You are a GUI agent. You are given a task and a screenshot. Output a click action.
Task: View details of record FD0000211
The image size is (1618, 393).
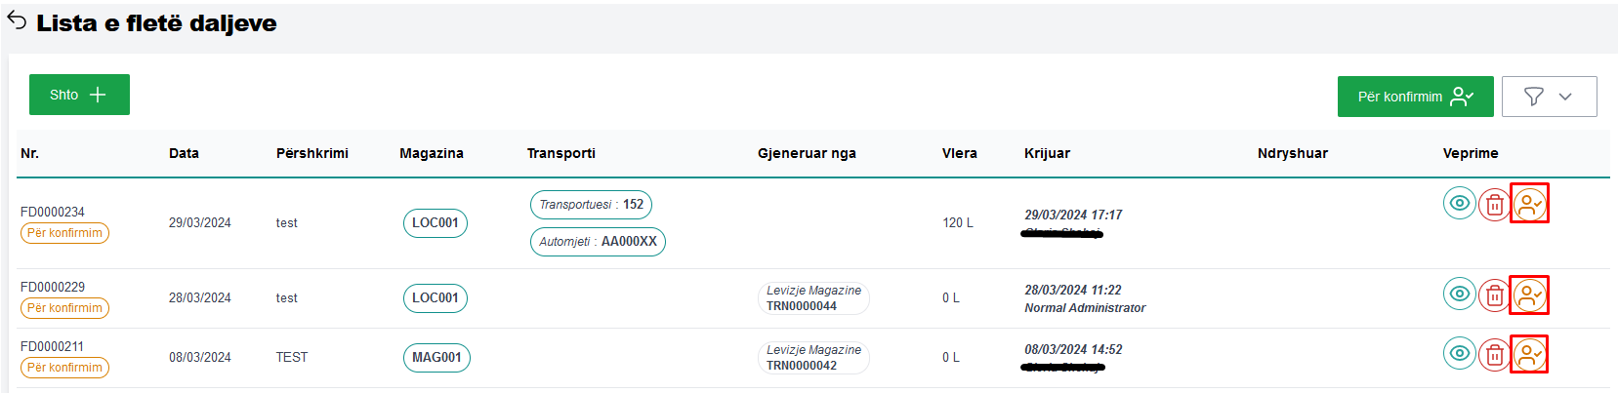pyautogui.click(x=1459, y=354)
